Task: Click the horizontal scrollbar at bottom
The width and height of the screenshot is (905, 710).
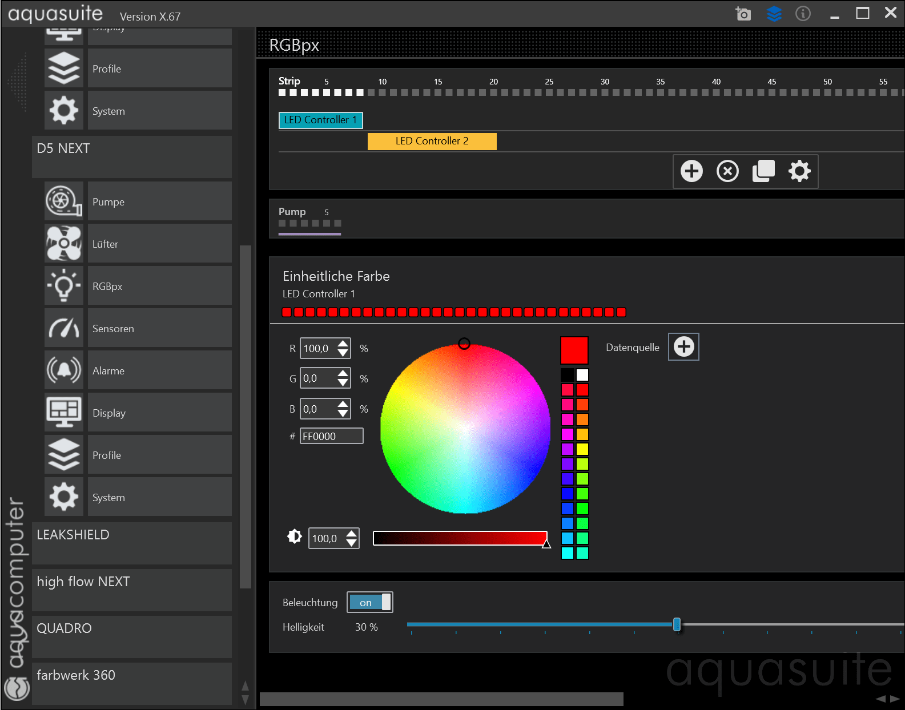Action: coord(441,699)
